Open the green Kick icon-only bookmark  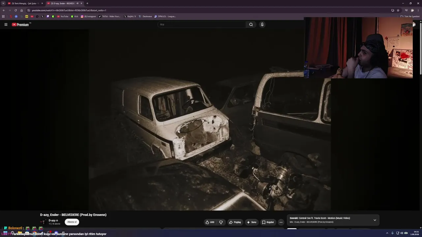[53, 16]
